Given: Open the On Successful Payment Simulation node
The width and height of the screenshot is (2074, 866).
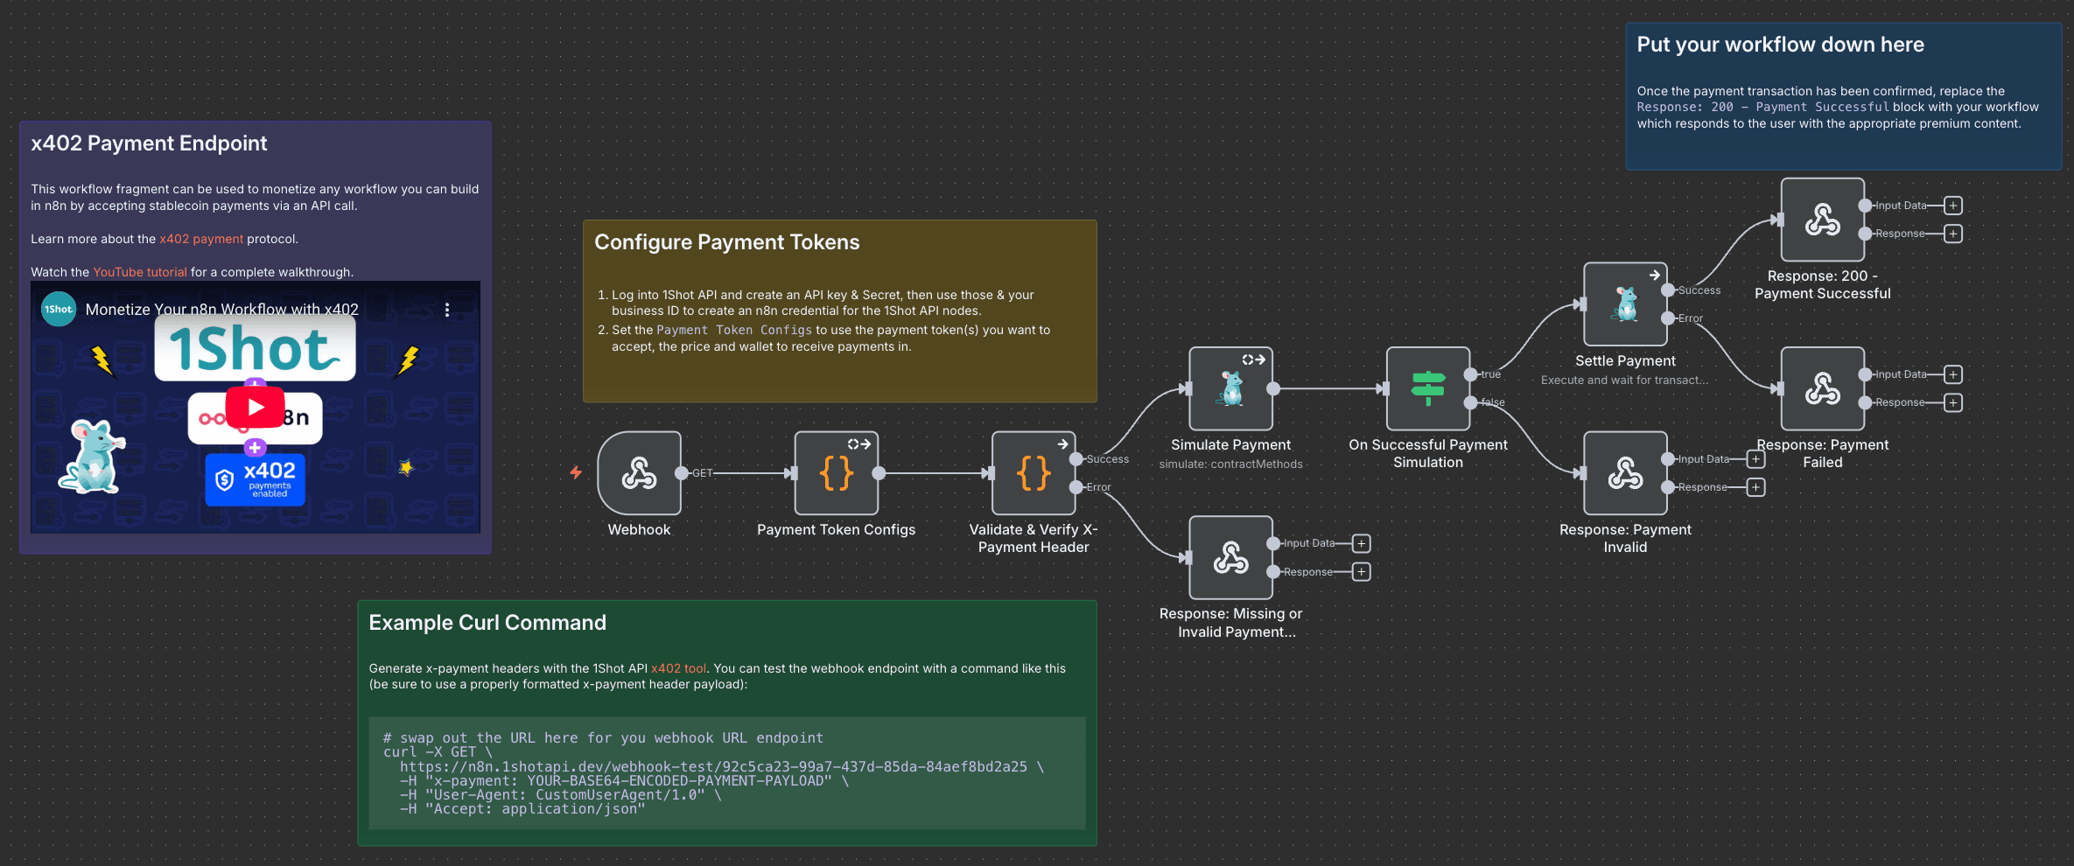Looking at the screenshot, I should (x=1427, y=388).
